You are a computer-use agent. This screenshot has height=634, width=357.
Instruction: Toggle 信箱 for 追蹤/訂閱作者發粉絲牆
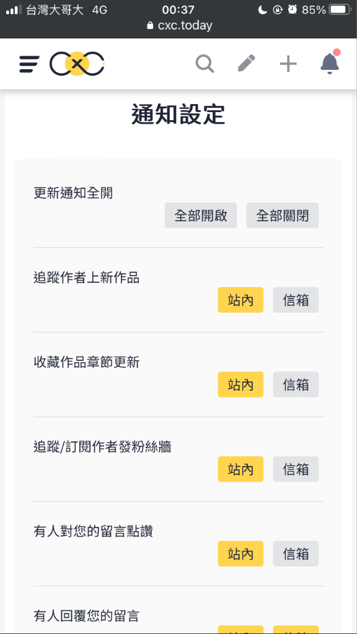point(296,469)
